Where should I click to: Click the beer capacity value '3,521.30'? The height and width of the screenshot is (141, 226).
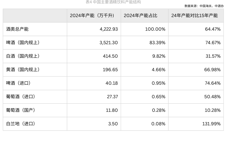109,43
